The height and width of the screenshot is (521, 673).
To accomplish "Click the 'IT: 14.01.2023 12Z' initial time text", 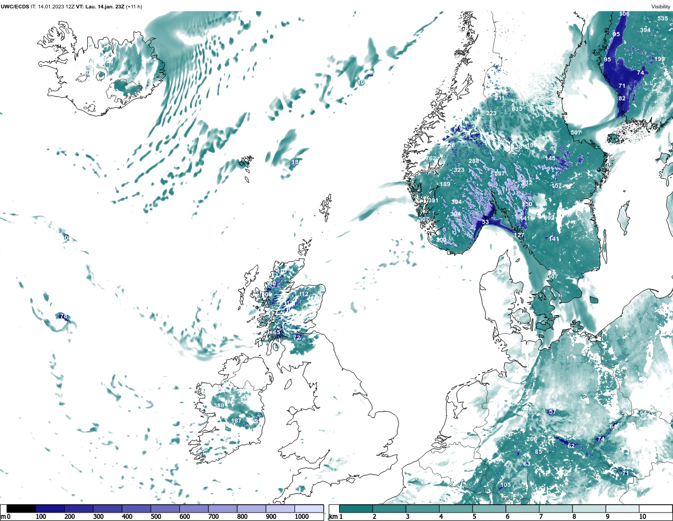I will [x=53, y=6].
